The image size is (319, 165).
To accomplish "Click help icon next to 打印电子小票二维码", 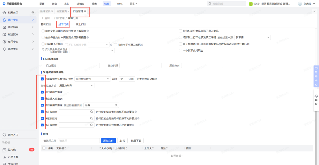I will (142, 45).
